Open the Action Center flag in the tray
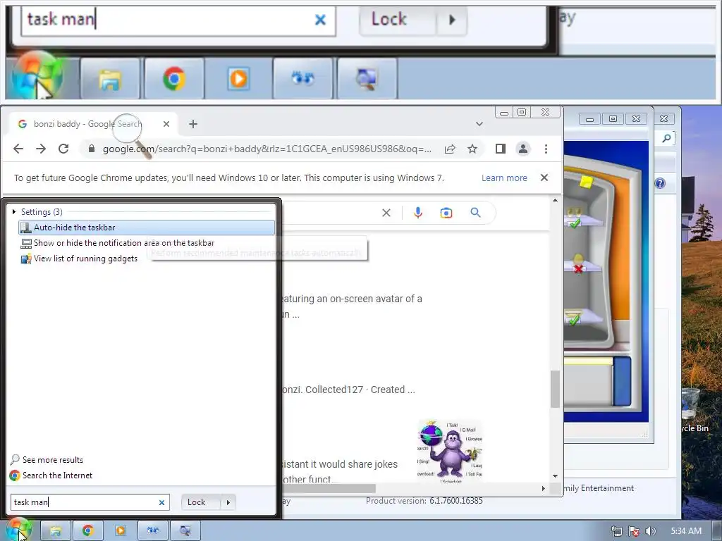Image resolution: width=722 pixels, height=541 pixels. pyautogui.click(x=634, y=531)
